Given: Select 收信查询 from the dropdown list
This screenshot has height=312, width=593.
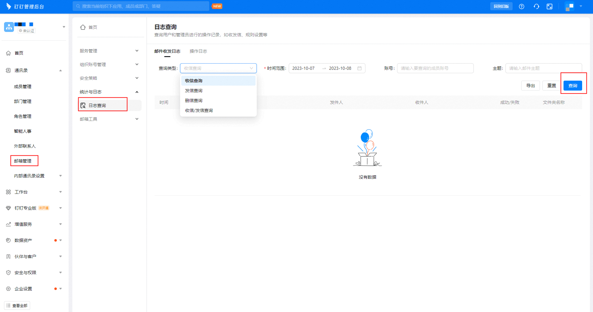Looking at the screenshot, I should click(218, 81).
